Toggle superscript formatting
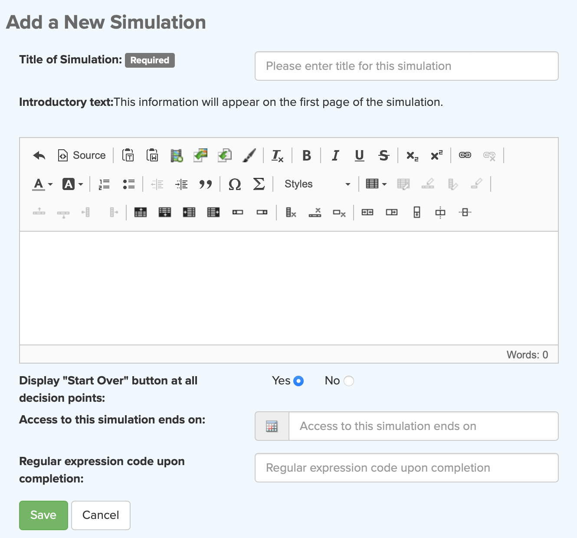 click(x=436, y=155)
